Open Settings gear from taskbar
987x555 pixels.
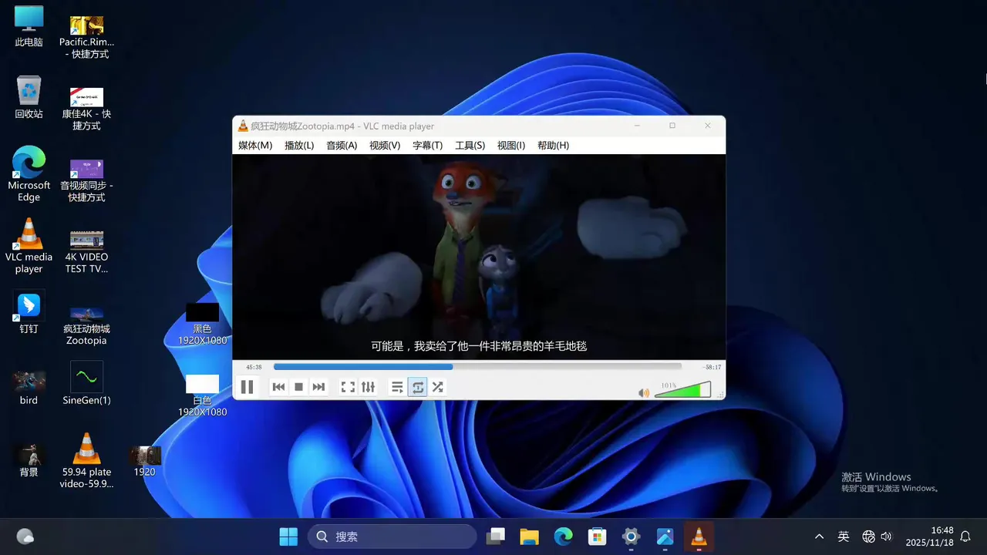pos(631,536)
